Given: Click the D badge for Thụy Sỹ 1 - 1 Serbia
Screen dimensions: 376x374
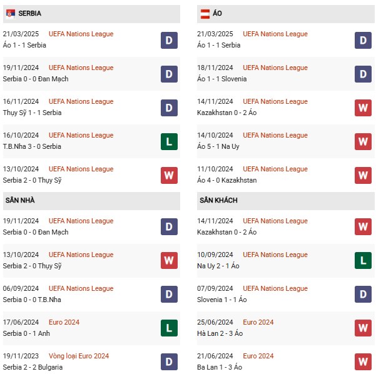Looking at the screenshot, I should (169, 108).
